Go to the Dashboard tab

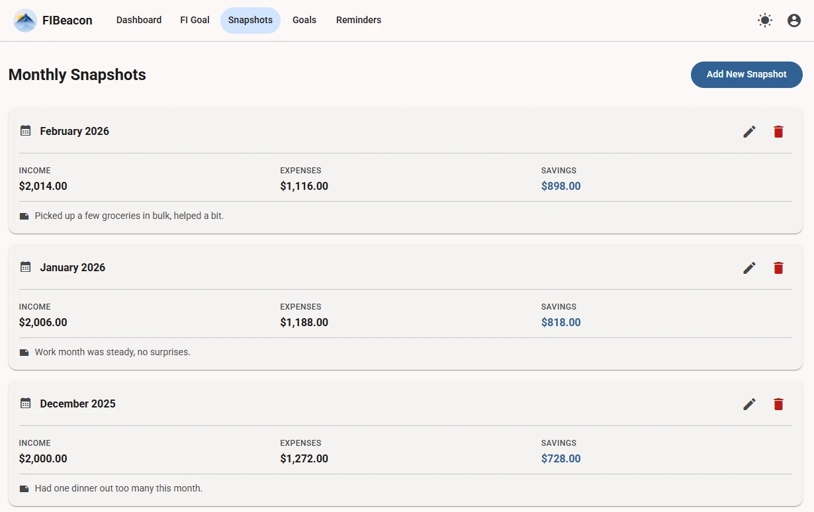tap(139, 21)
